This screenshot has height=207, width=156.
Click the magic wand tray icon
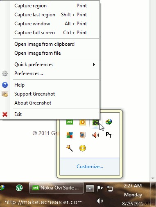pos(70,148)
